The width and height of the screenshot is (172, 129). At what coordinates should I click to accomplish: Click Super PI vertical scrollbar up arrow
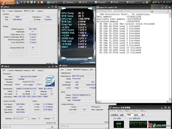[170, 14]
